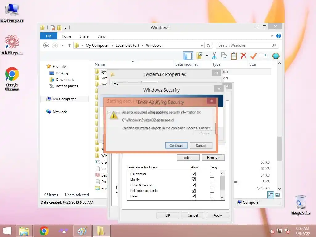Open the File tab
316x237 pixels.
[48, 36]
